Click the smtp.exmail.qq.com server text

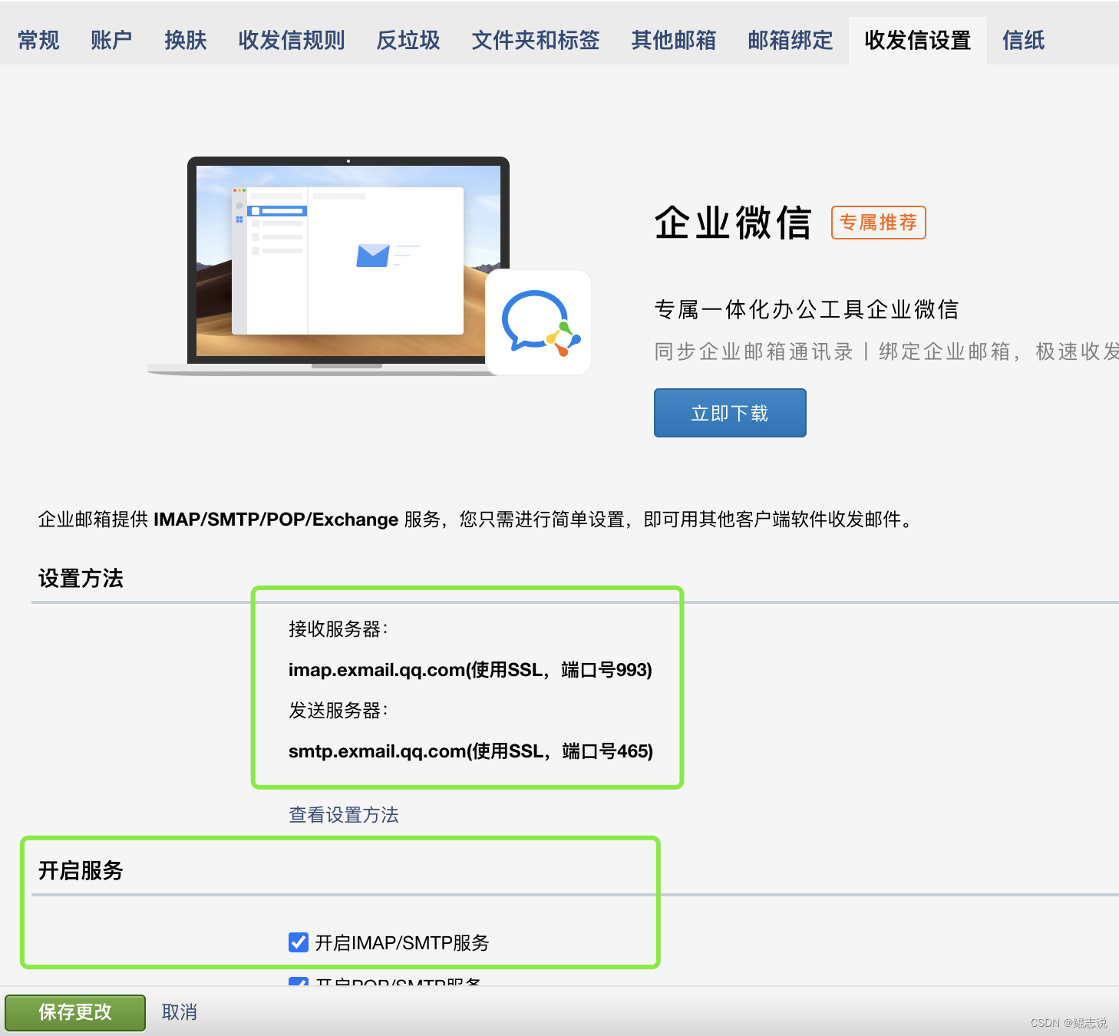[470, 751]
